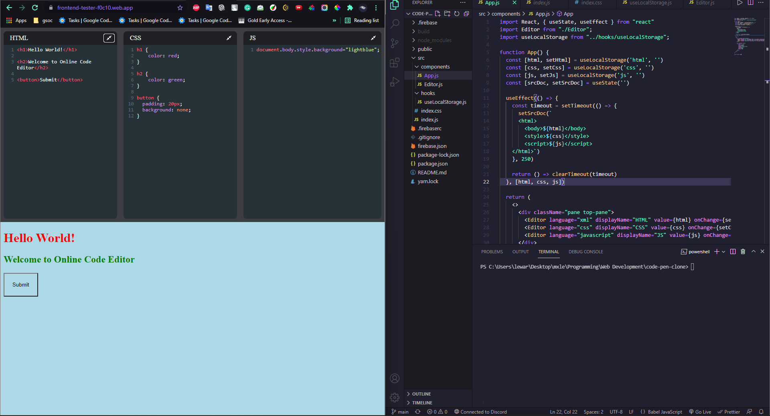Open Editor.js in the file tree
This screenshot has width=770, height=416.
click(433, 84)
